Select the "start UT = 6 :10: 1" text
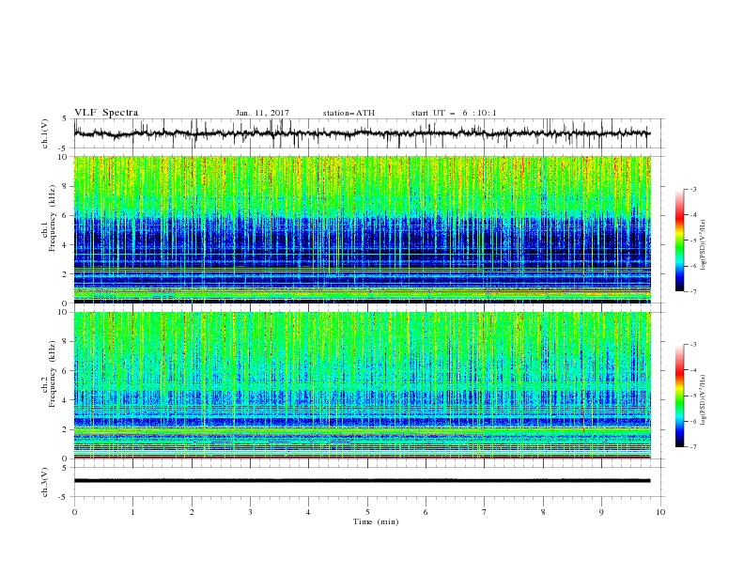Image resolution: width=744 pixels, height=575 pixels. click(x=454, y=113)
